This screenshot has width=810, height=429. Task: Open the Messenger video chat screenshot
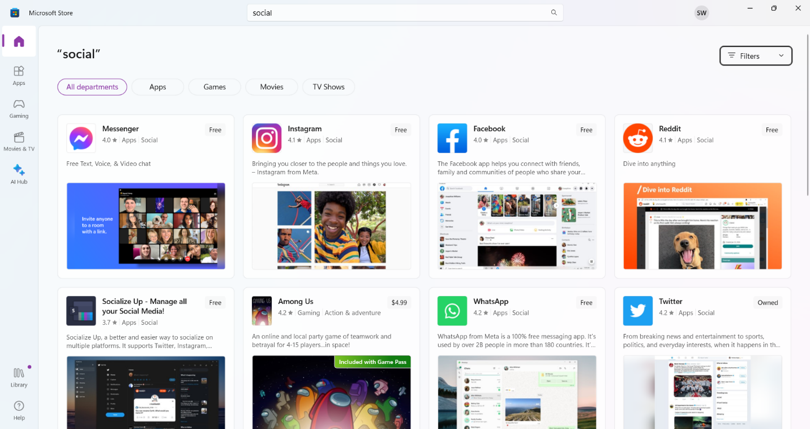click(x=146, y=226)
